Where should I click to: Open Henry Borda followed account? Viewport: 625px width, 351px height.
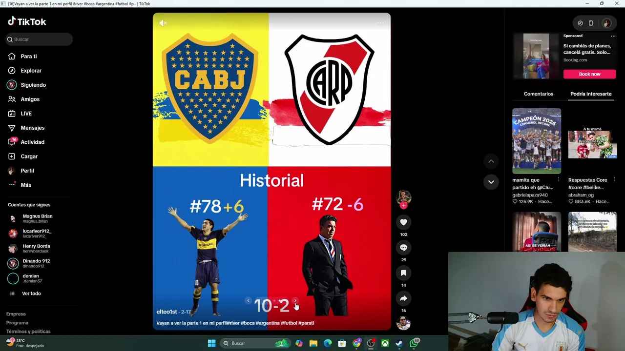pos(29,249)
